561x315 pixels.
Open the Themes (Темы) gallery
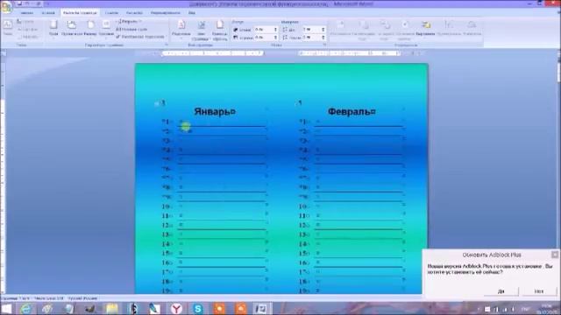point(8,28)
